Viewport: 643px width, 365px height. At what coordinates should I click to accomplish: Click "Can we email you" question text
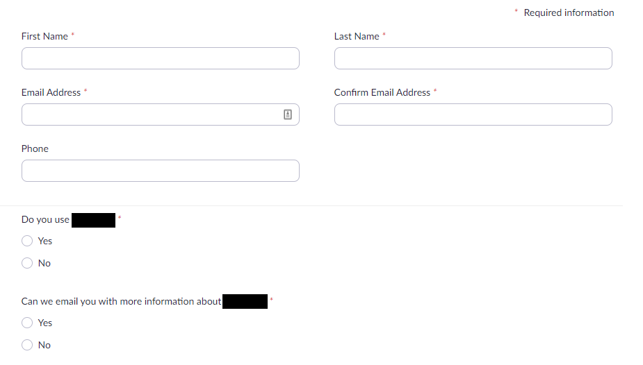[x=121, y=301]
